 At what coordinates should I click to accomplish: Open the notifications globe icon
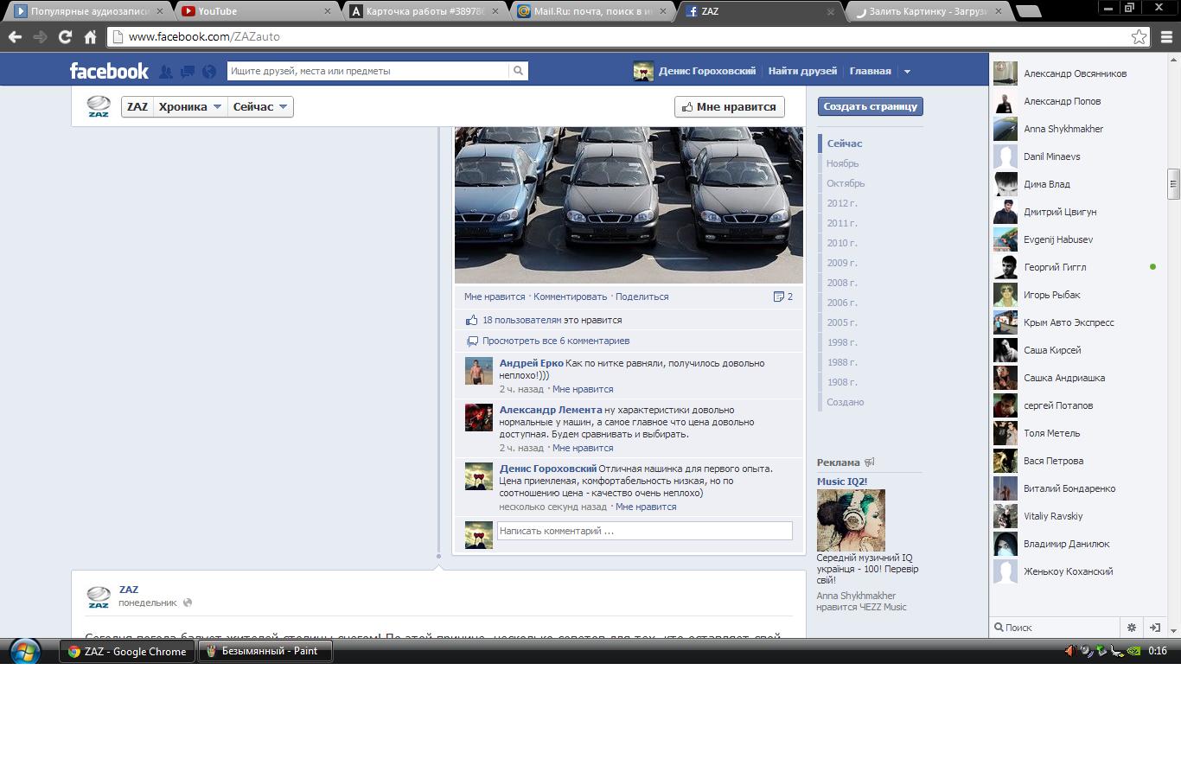(x=207, y=72)
